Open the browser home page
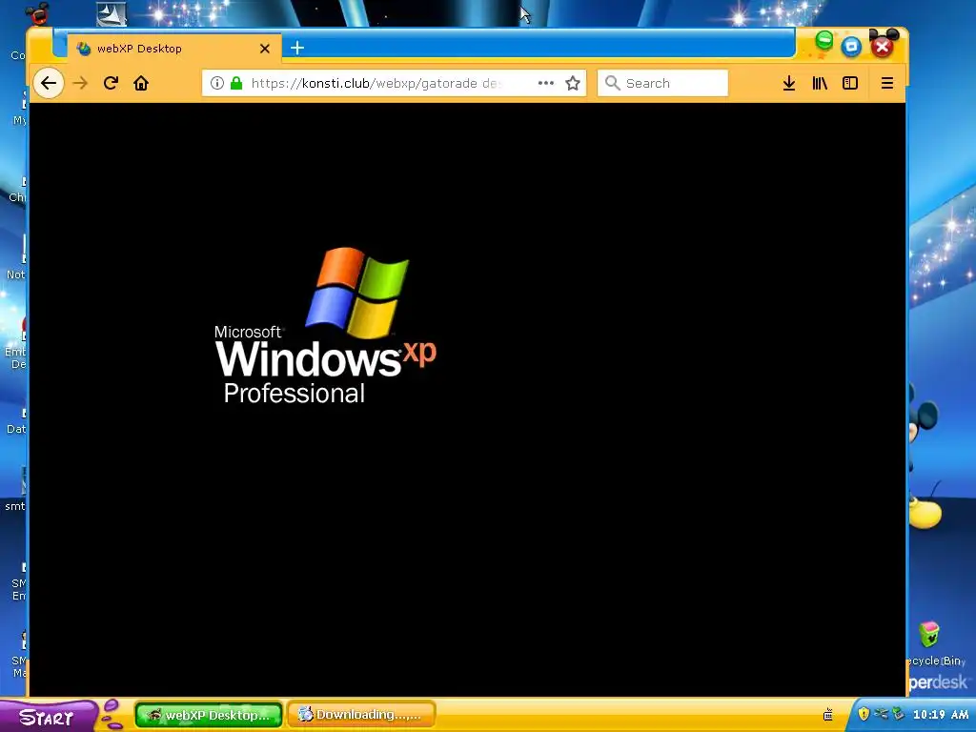This screenshot has width=976, height=732. [x=141, y=84]
